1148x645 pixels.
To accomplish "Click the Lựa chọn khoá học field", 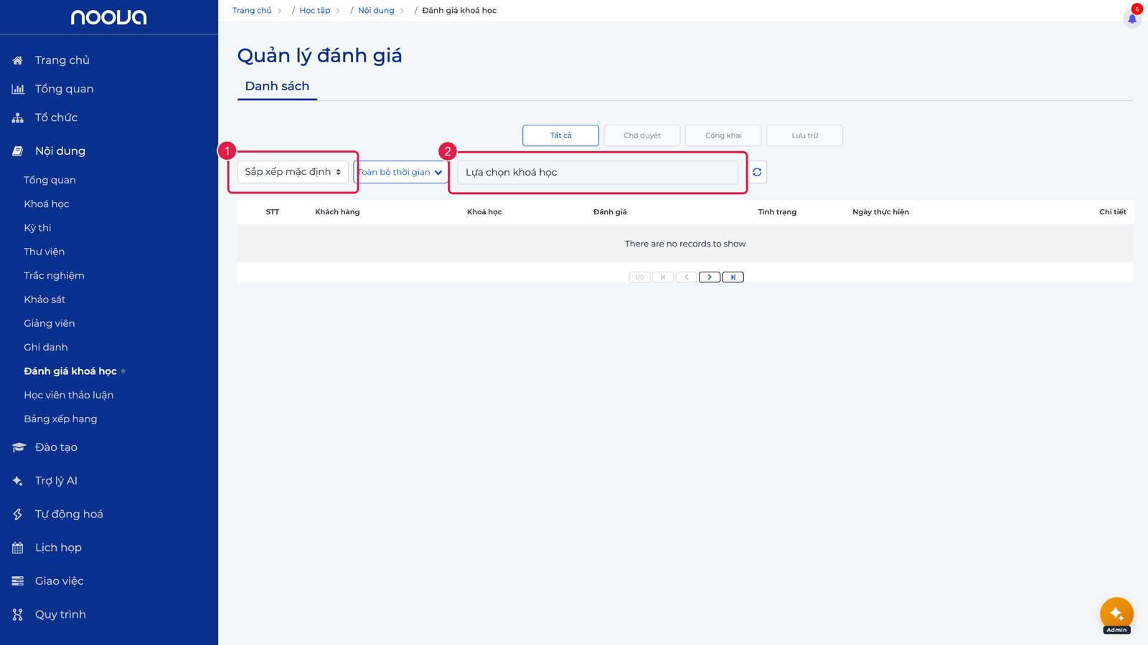I will tap(598, 172).
